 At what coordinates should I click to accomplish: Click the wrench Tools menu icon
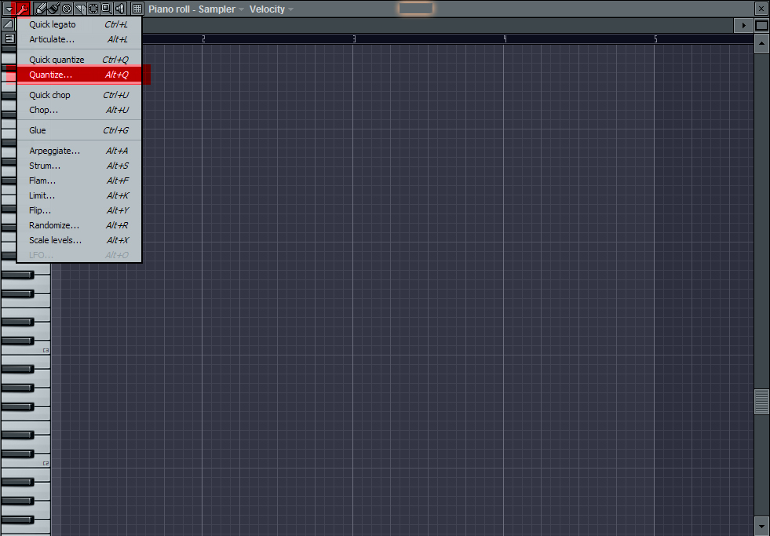23,9
